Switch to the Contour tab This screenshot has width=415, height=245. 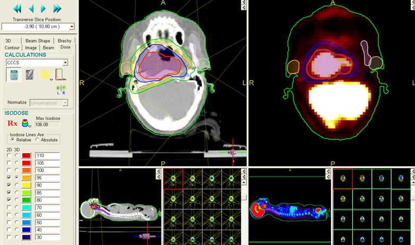(12, 47)
